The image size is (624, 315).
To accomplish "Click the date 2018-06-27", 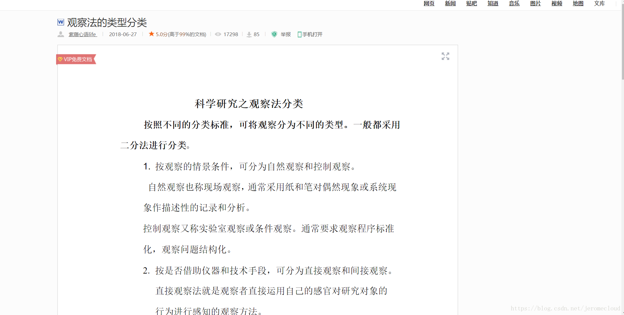I will [123, 34].
